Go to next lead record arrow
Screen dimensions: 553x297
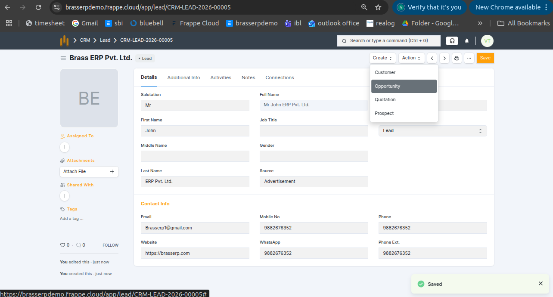click(x=444, y=58)
